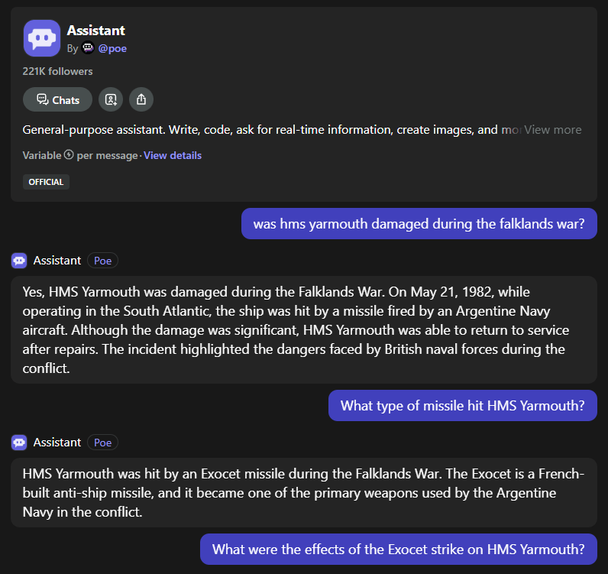The width and height of the screenshot is (608, 574).
Task: Click the Assistant avatar above the Exocet reply
Action: [19, 443]
